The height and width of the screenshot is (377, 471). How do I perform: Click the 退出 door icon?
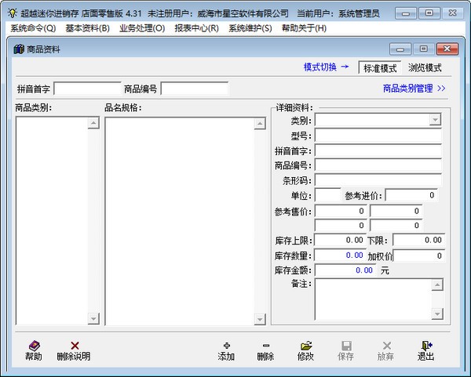click(x=425, y=345)
